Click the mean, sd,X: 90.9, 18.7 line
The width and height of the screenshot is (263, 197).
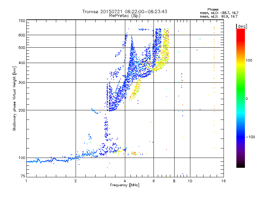click(x=219, y=16)
